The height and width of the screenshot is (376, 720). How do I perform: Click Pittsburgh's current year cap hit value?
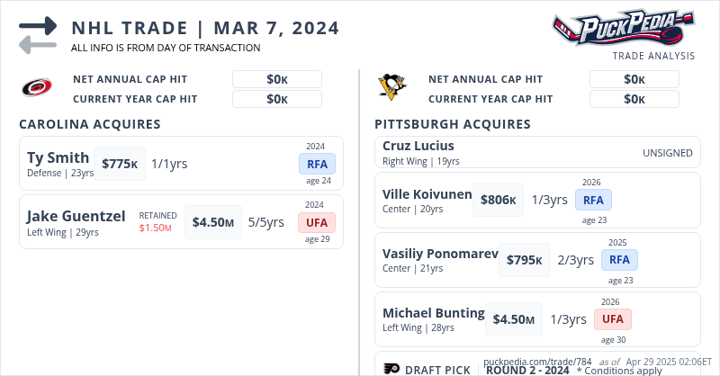point(634,99)
